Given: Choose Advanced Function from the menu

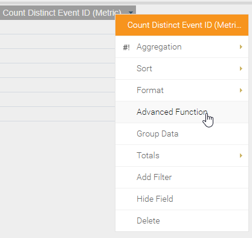Looking at the screenshot, I should click(182, 112).
